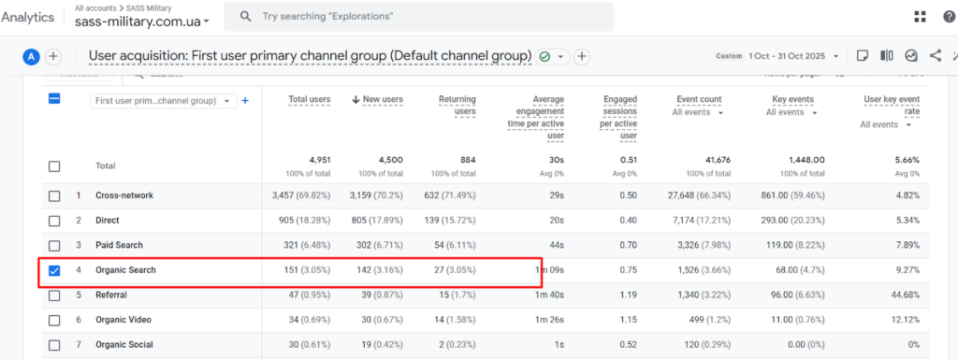This screenshot has height=360, width=958.
Task: Sort by Average engagement time column header
Action: pos(536,118)
